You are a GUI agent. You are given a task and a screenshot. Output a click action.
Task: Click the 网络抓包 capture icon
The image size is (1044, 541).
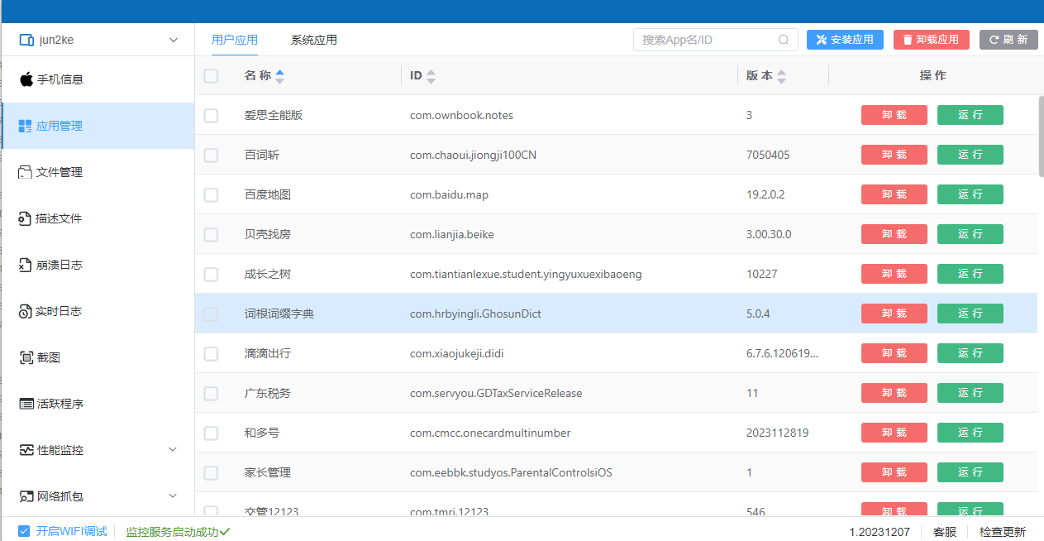pos(26,496)
